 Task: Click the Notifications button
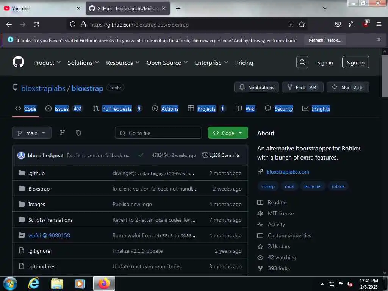pyautogui.click(x=257, y=88)
